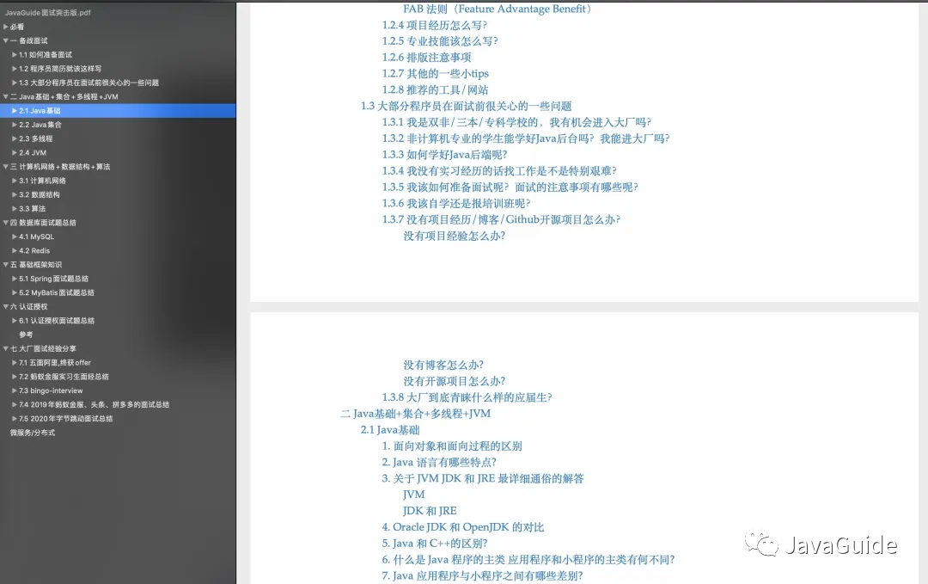The height and width of the screenshot is (584, 928).
Task: Collapse the 一 备战面试 outline section
Action: point(5,41)
